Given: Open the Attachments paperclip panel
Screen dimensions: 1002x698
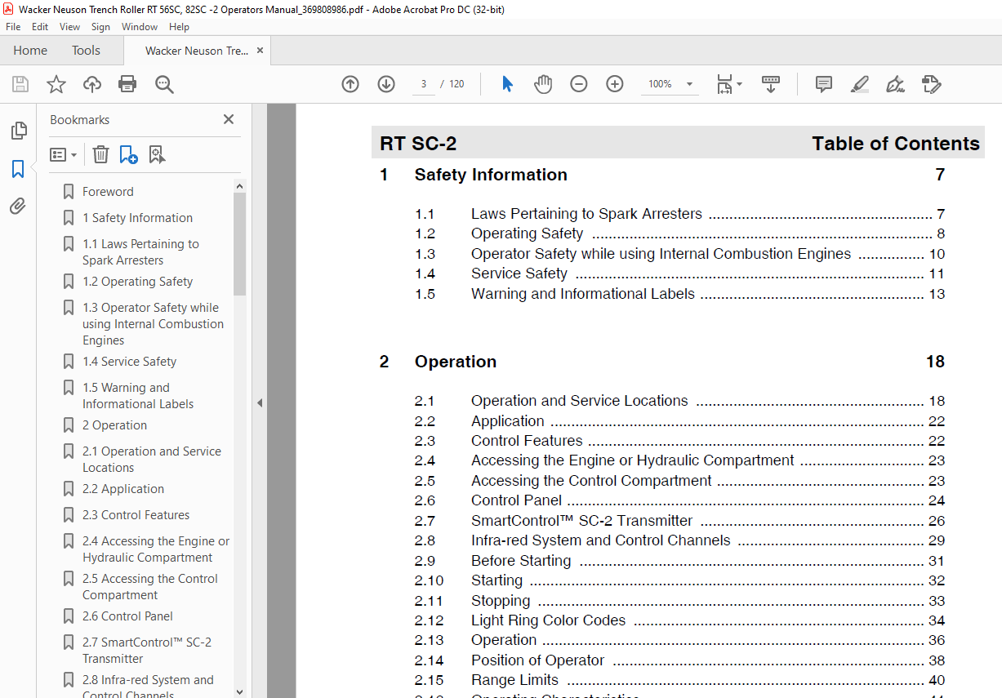Looking at the screenshot, I should (18, 207).
